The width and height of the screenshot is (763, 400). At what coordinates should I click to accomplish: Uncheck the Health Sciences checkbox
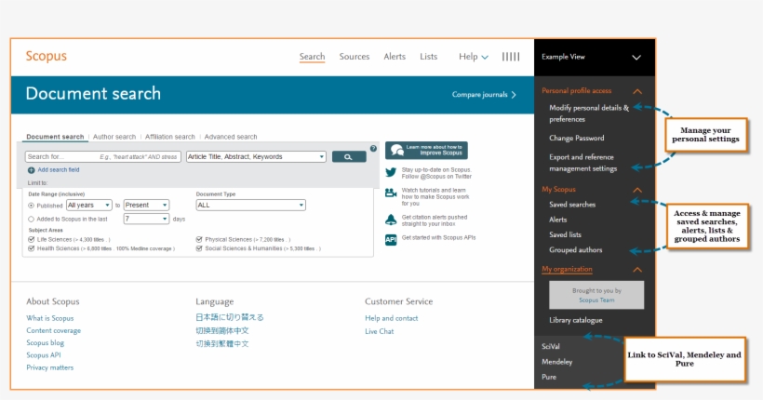[x=31, y=248]
